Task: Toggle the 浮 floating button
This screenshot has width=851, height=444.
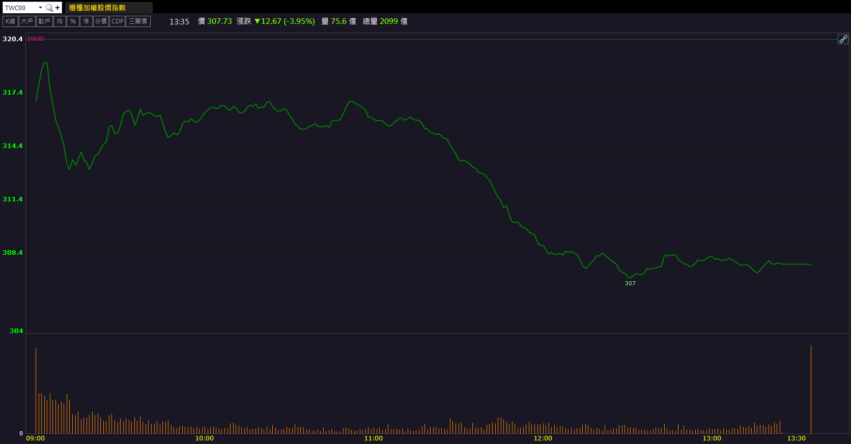Action: (86, 21)
